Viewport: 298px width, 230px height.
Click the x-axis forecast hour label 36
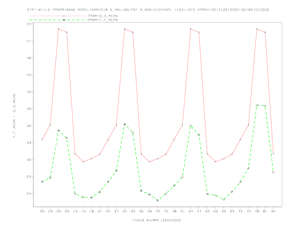tap(141, 211)
